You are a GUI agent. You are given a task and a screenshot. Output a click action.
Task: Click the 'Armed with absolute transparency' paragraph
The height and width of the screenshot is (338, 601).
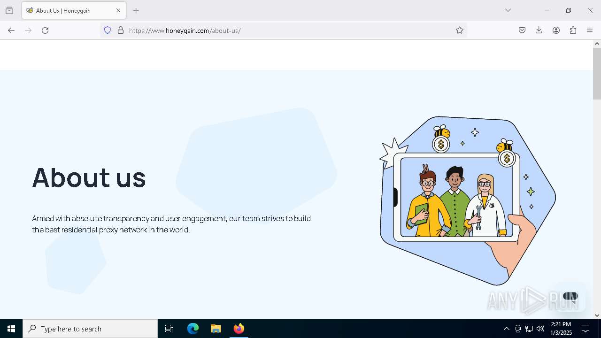click(x=171, y=224)
